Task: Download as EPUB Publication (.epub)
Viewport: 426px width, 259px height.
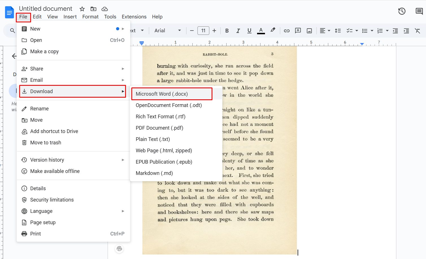Action: 176,162
